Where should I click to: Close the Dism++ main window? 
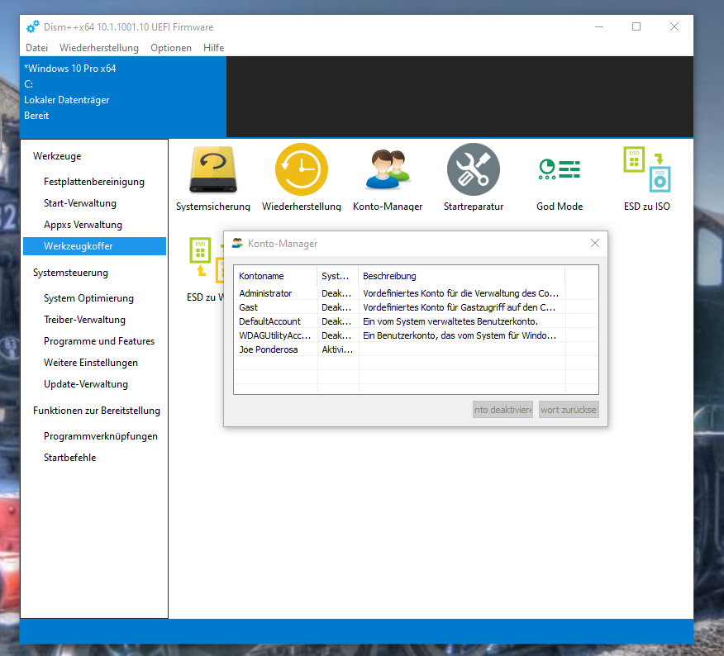click(x=674, y=26)
